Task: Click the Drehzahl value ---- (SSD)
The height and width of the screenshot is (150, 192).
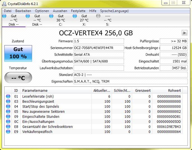Action: coord(174,55)
